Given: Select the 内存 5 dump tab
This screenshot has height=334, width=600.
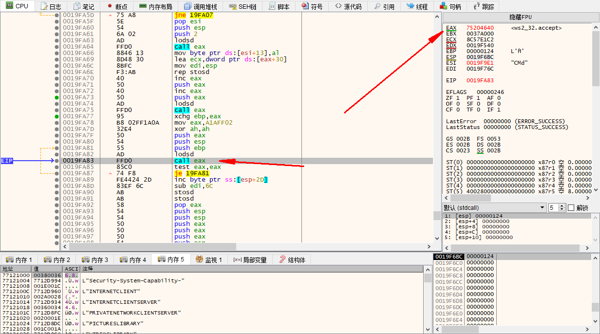Looking at the screenshot, I should (x=171, y=260).
